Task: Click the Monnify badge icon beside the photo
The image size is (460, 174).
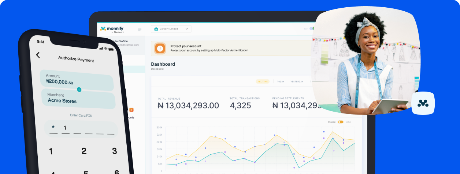Action: tap(423, 104)
